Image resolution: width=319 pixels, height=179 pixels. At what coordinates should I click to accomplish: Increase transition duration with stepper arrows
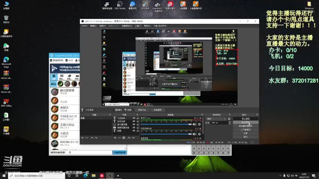tap(230, 122)
